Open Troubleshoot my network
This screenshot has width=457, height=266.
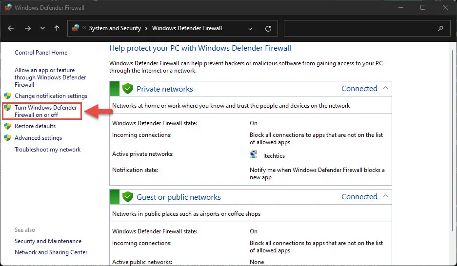pos(47,149)
